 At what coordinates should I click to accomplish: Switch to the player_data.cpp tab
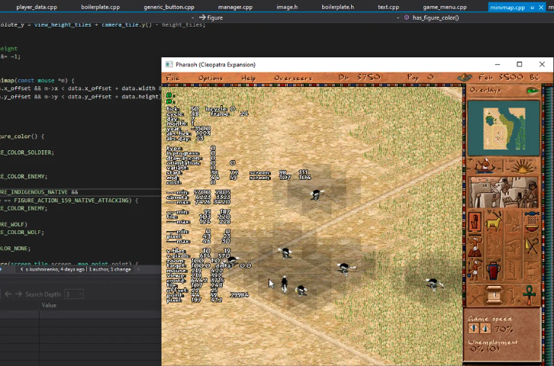coord(36,7)
